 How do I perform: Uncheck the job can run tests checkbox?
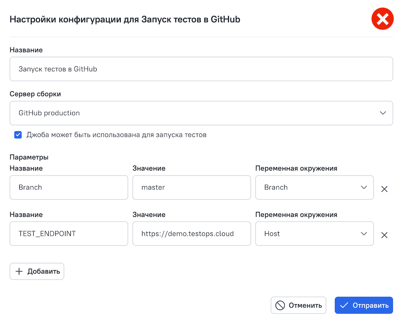[18, 135]
